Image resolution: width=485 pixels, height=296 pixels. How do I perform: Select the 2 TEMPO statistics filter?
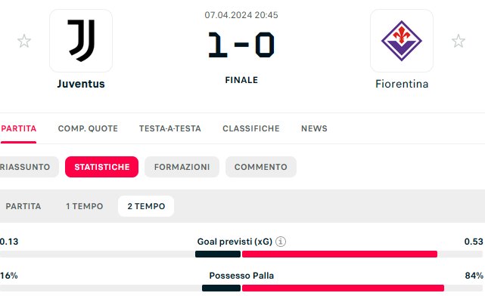[x=146, y=206]
